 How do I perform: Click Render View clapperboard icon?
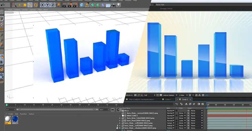point(64,5)
